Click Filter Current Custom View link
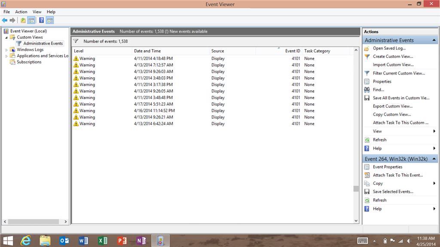Image resolution: width=440 pixels, height=247 pixels. pos(399,73)
